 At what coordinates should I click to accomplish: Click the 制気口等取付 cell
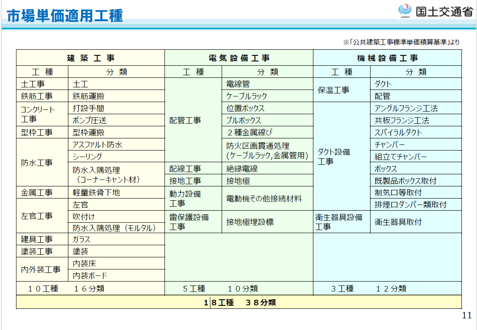416,192
